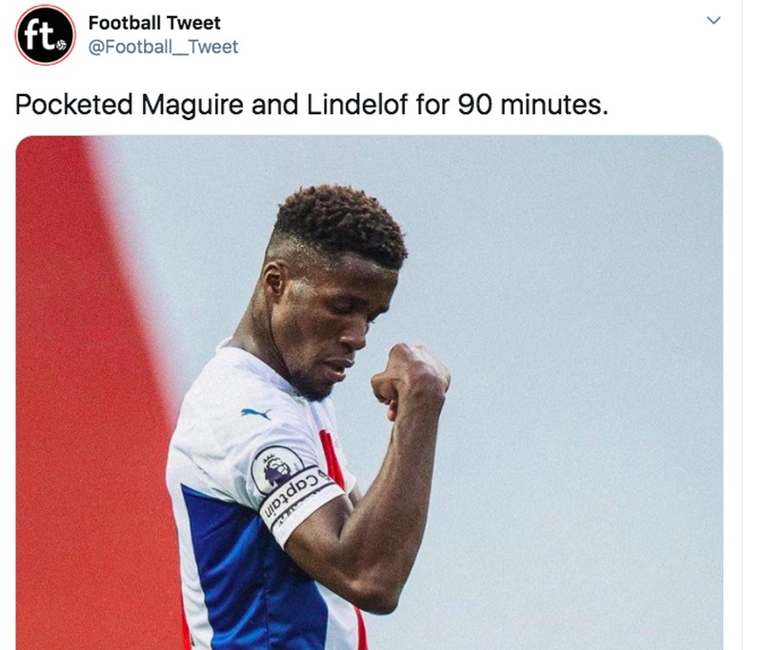Click the small football in the ft logo

coord(61,45)
